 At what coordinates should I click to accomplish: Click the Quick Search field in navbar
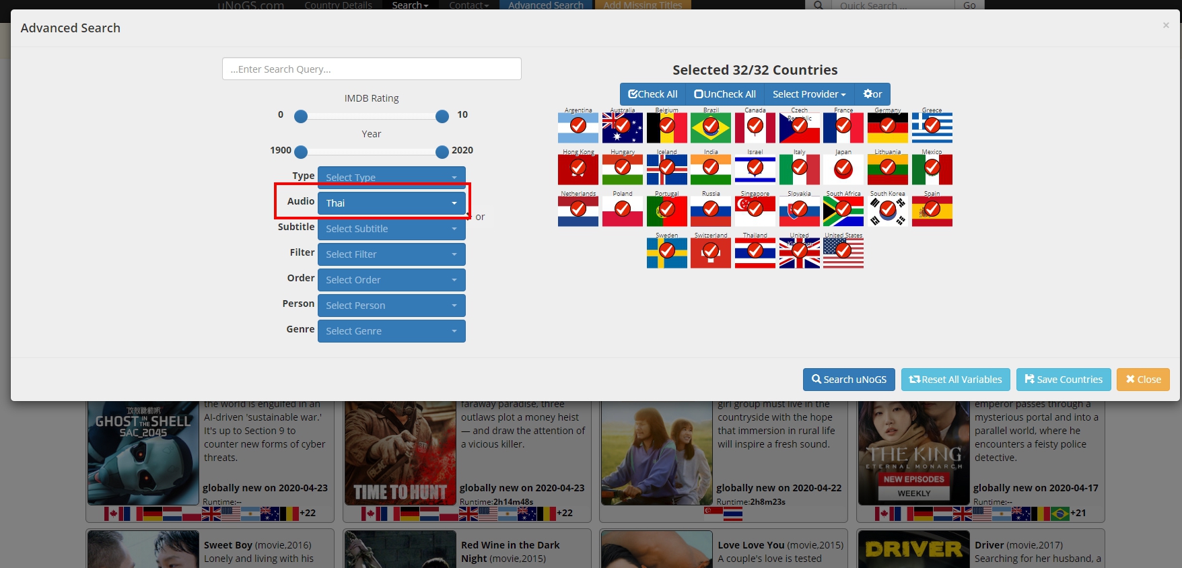click(893, 5)
